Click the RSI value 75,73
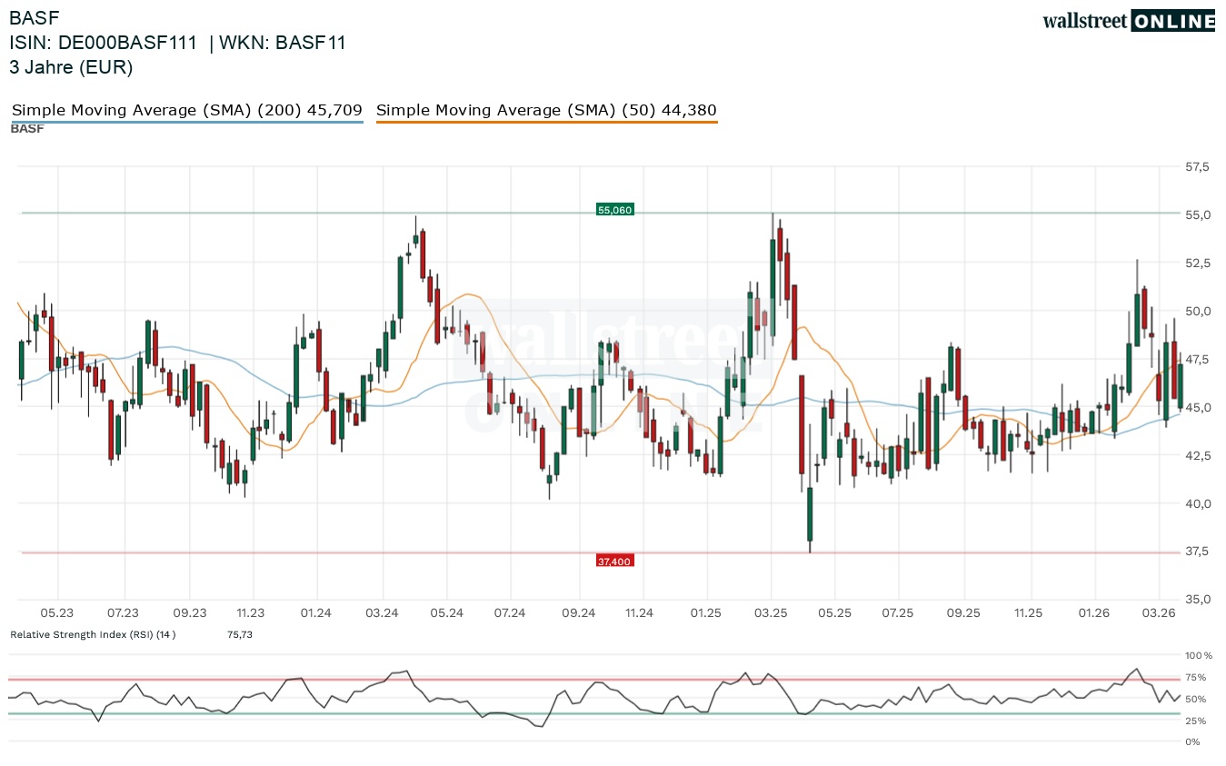This screenshot has height=766, width=1226. click(240, 634)
